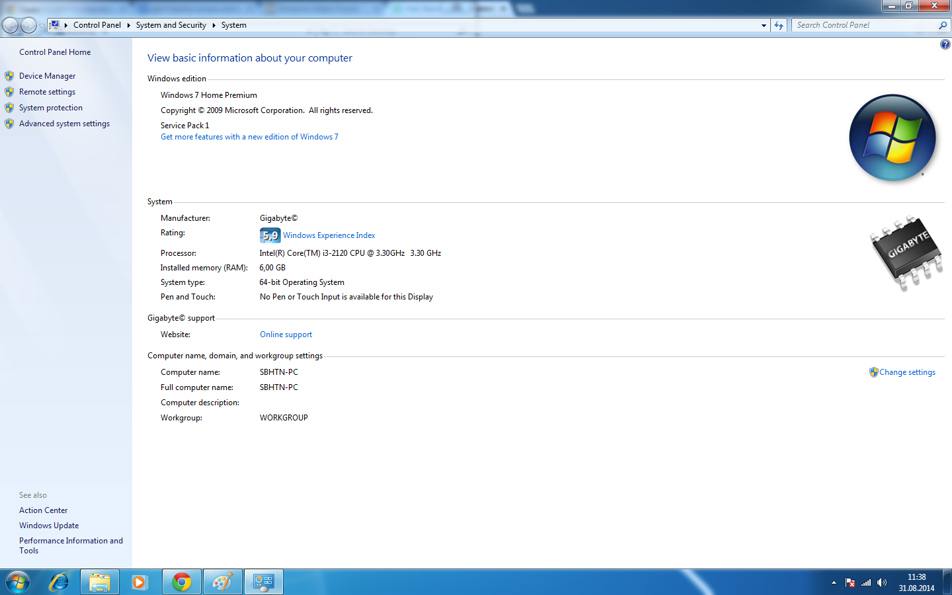Open Windows Experience Index link
This screenshot has width=952, height=595.
pos(329,235)
